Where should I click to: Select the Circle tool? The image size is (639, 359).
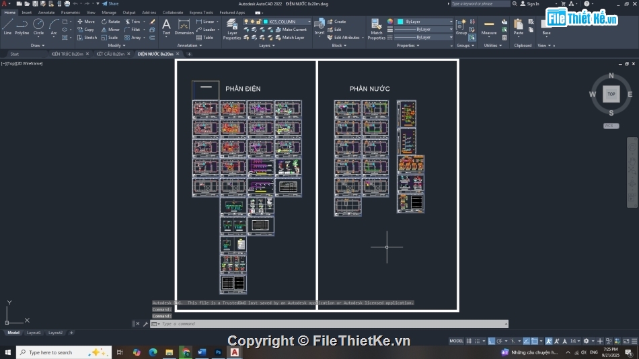pyautogui.click(x=38, y=26)
